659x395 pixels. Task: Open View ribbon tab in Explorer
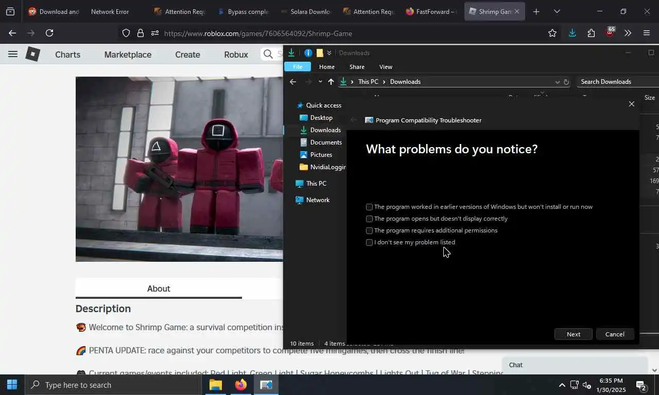click(x=386, y=67)
